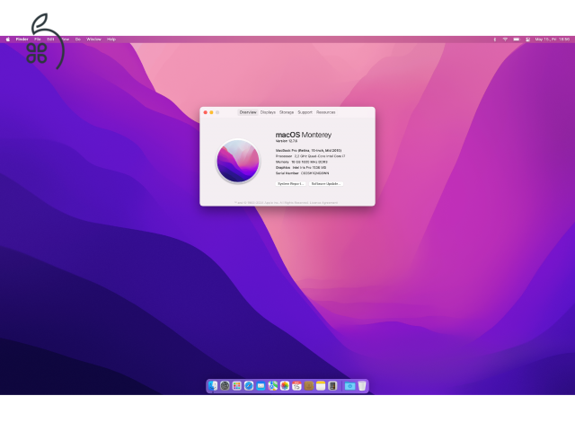Image resolution: width=575 pixels, height=431 pixels.
Task: Click the System Report button
Action: coord(290,183)
